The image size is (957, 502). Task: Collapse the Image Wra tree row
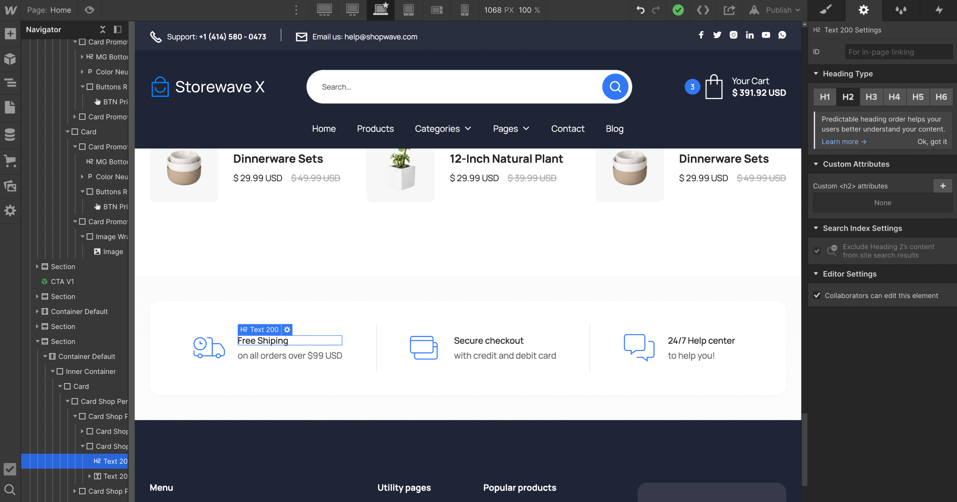82,237
